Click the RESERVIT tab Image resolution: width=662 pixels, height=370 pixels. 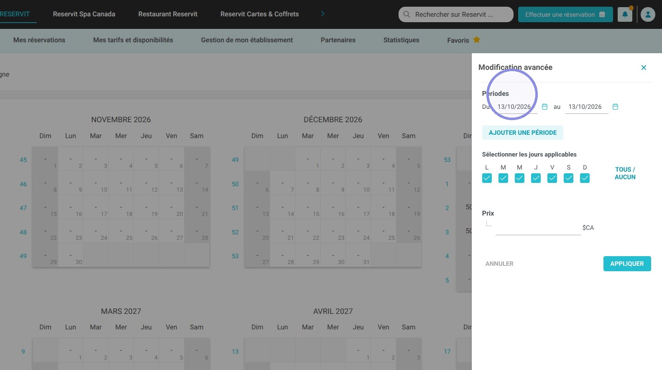click(15, 14)
